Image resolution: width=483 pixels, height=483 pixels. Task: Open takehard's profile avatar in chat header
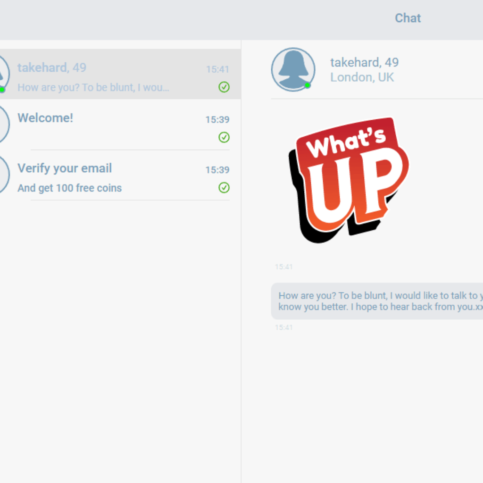point(293,69)
